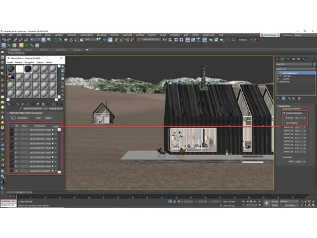Open Select by Name dialog icon
The image size is (317, 238).
(49, 40)
